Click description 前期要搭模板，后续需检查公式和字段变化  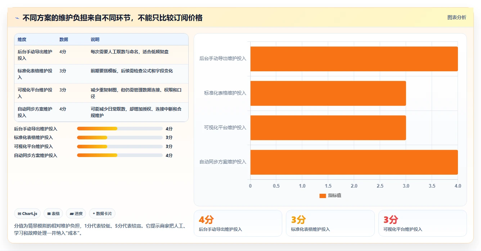[132, 71]
